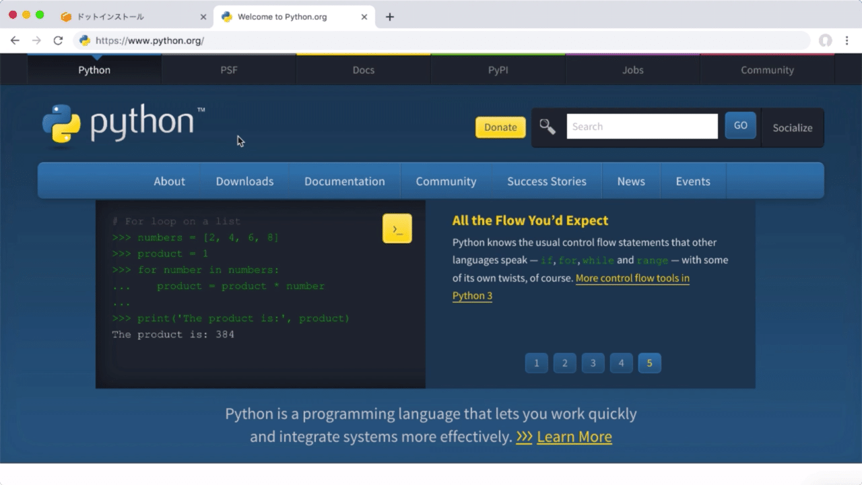Select slide 1 in the carousel

(537, 363)
